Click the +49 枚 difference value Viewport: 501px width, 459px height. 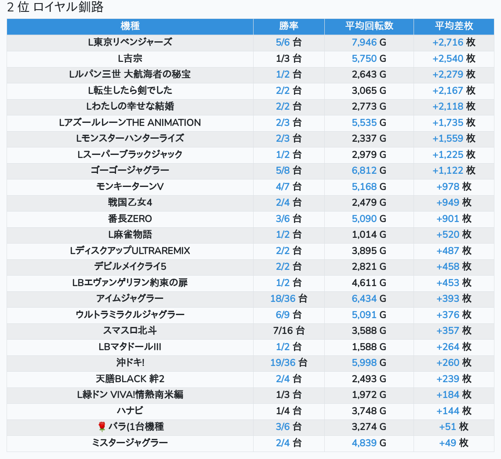(454, 443)
